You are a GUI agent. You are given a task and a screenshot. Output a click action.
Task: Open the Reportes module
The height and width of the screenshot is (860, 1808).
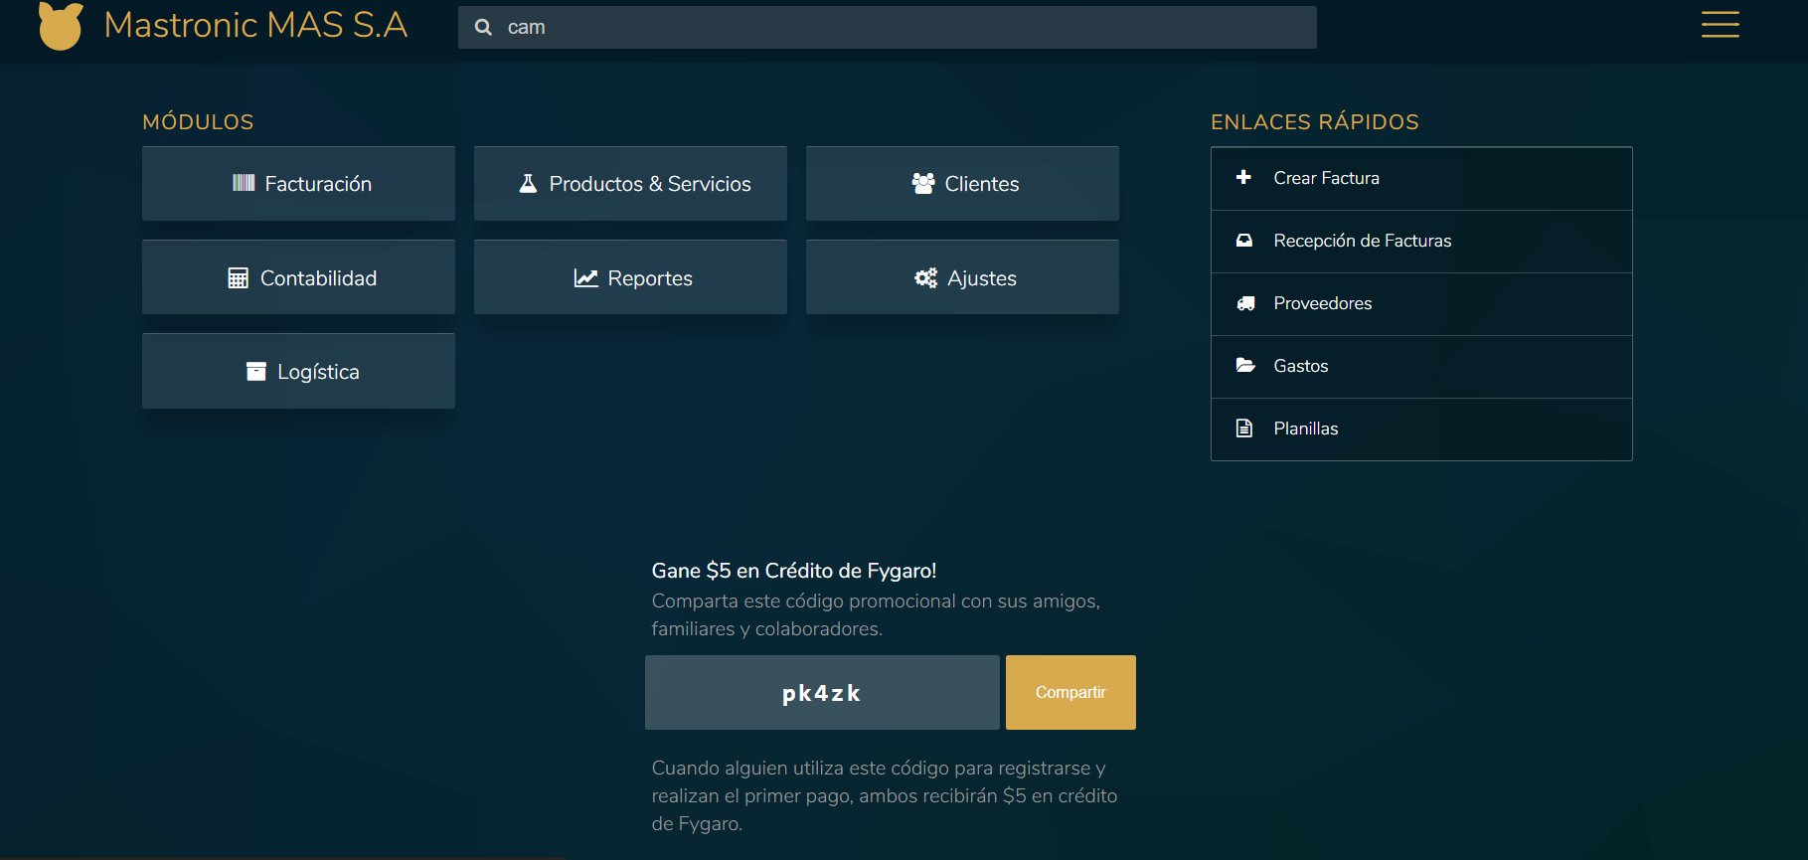(x=630, y=278)
